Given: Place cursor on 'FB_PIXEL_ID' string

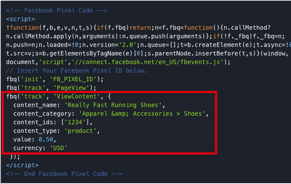Looking at the screenshot, I should click(73, 79).
